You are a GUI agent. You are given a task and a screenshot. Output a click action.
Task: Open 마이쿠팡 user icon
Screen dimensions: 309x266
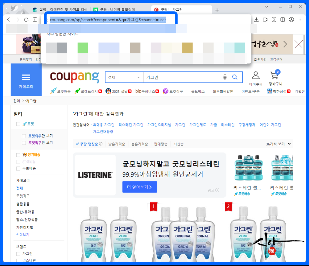tap(256, 79)
